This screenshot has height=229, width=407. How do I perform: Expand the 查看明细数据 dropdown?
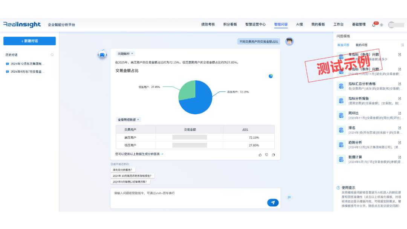(128, 119)
